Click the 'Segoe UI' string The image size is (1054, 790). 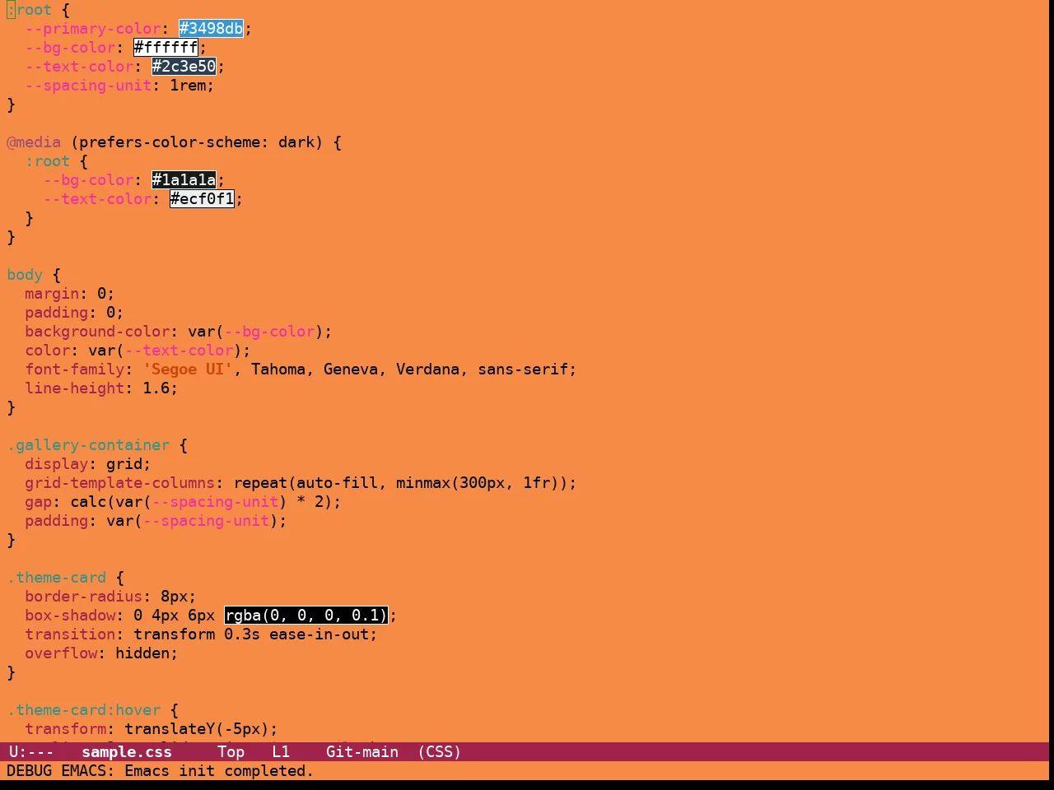[188, 369]
